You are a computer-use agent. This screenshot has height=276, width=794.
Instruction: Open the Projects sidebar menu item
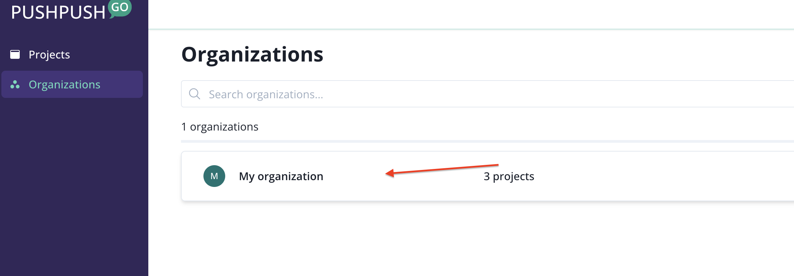pyautogui.click(x=49, y=55)
